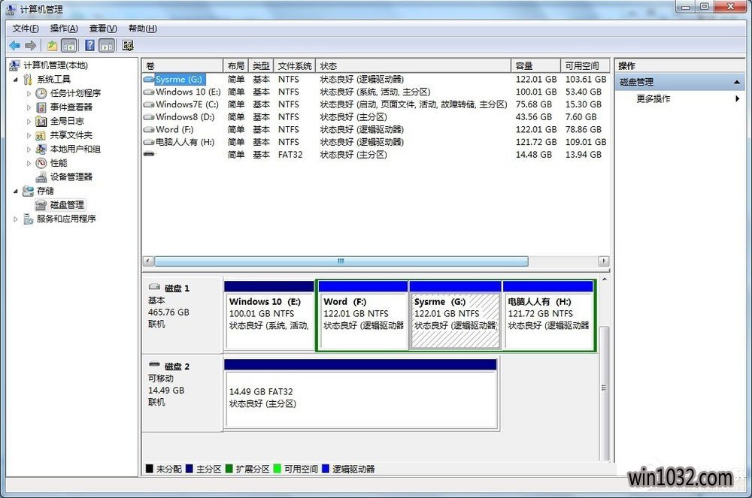Click the Up one level folder icon
Viewport: 752px width, 498px height.
(52, 46)
